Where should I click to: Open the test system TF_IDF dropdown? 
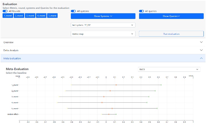tap(103, 25)
